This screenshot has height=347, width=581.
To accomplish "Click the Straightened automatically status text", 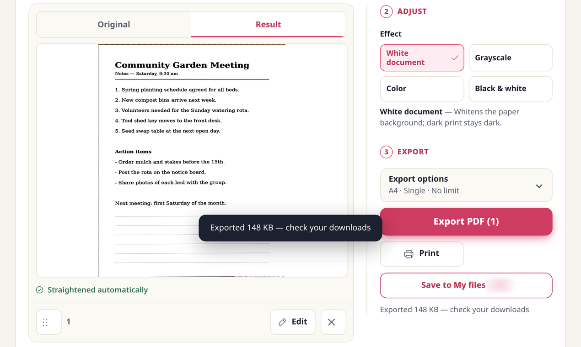I will click(x=97, y=290).
